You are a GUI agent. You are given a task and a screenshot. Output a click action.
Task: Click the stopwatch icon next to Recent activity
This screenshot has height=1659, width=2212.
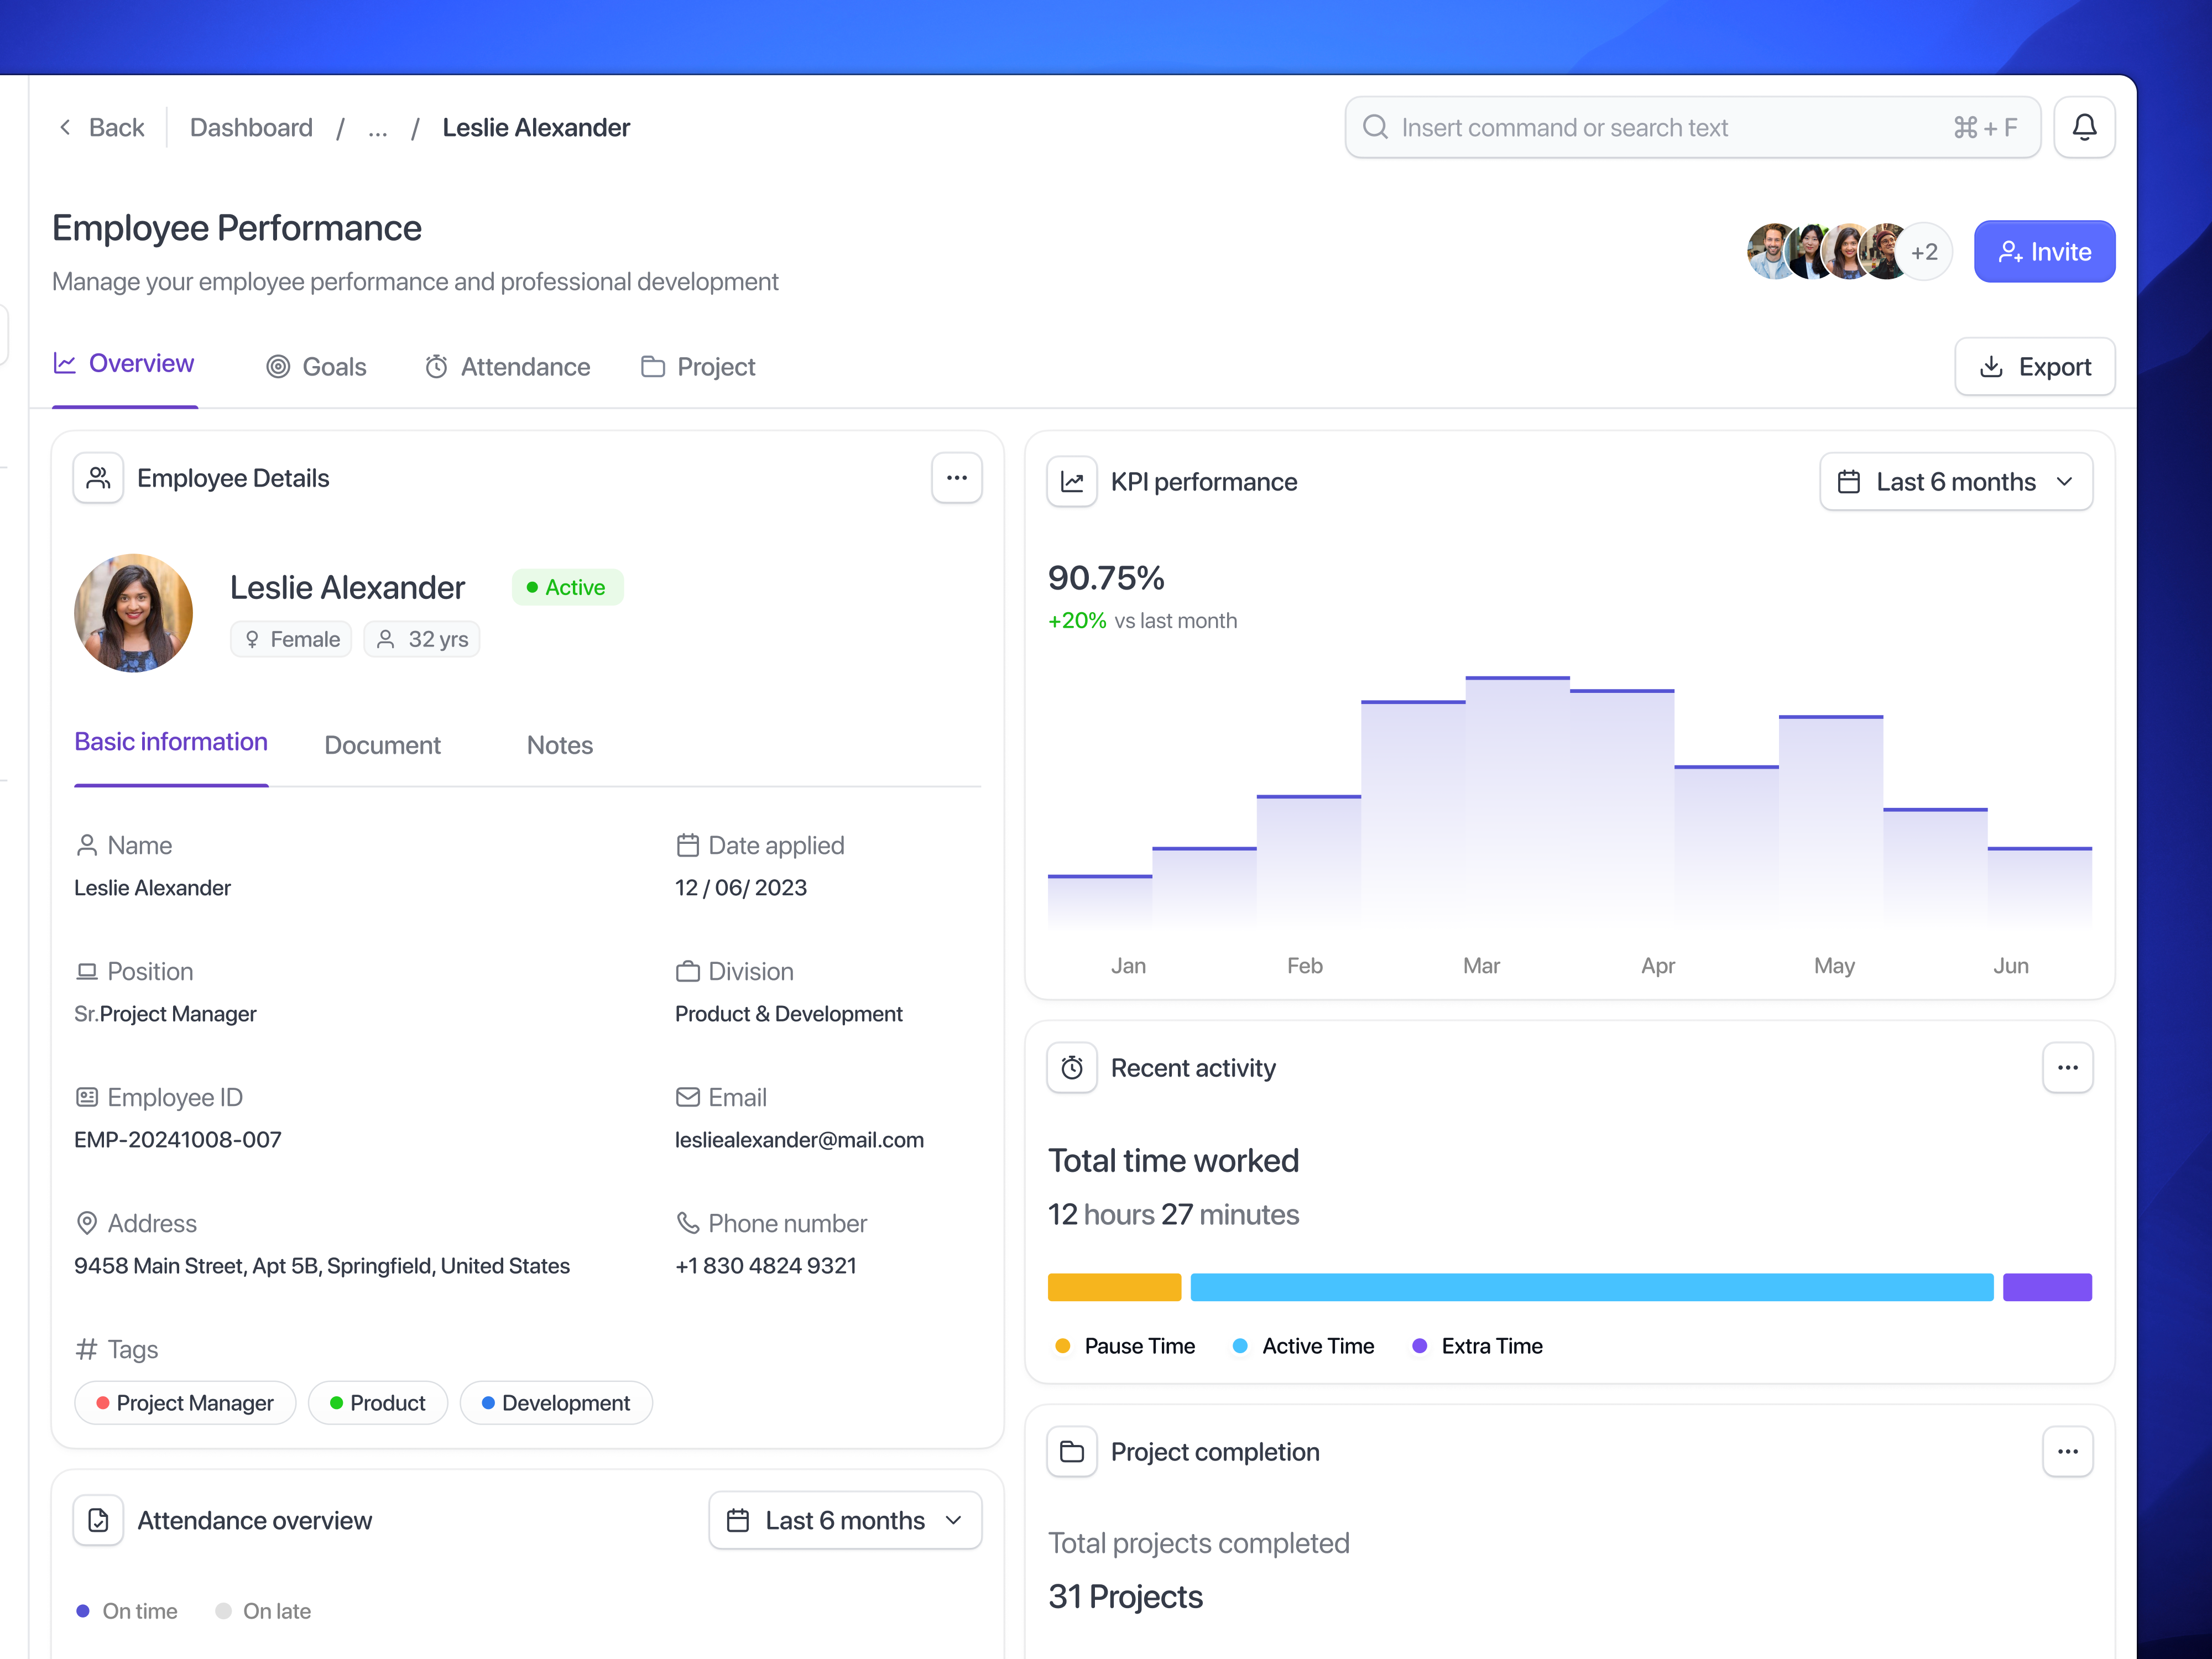pos(1072,1067)
